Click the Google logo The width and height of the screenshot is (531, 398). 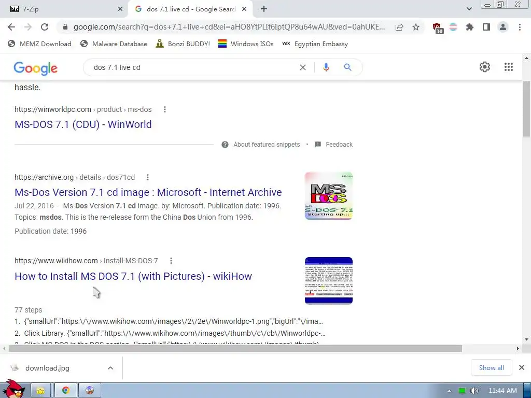point(36,68)
